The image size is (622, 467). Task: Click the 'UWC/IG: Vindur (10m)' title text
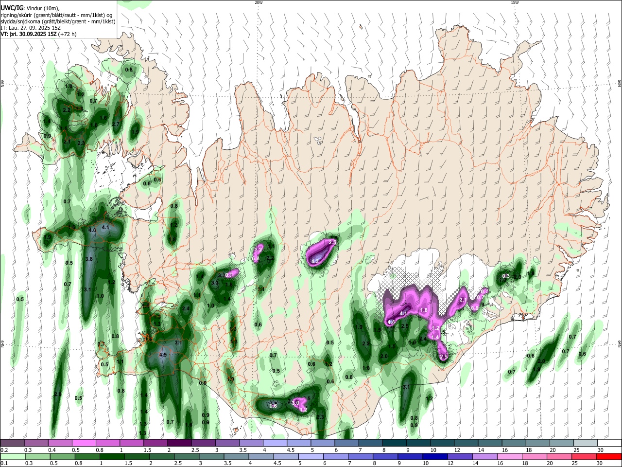(30, 8)
